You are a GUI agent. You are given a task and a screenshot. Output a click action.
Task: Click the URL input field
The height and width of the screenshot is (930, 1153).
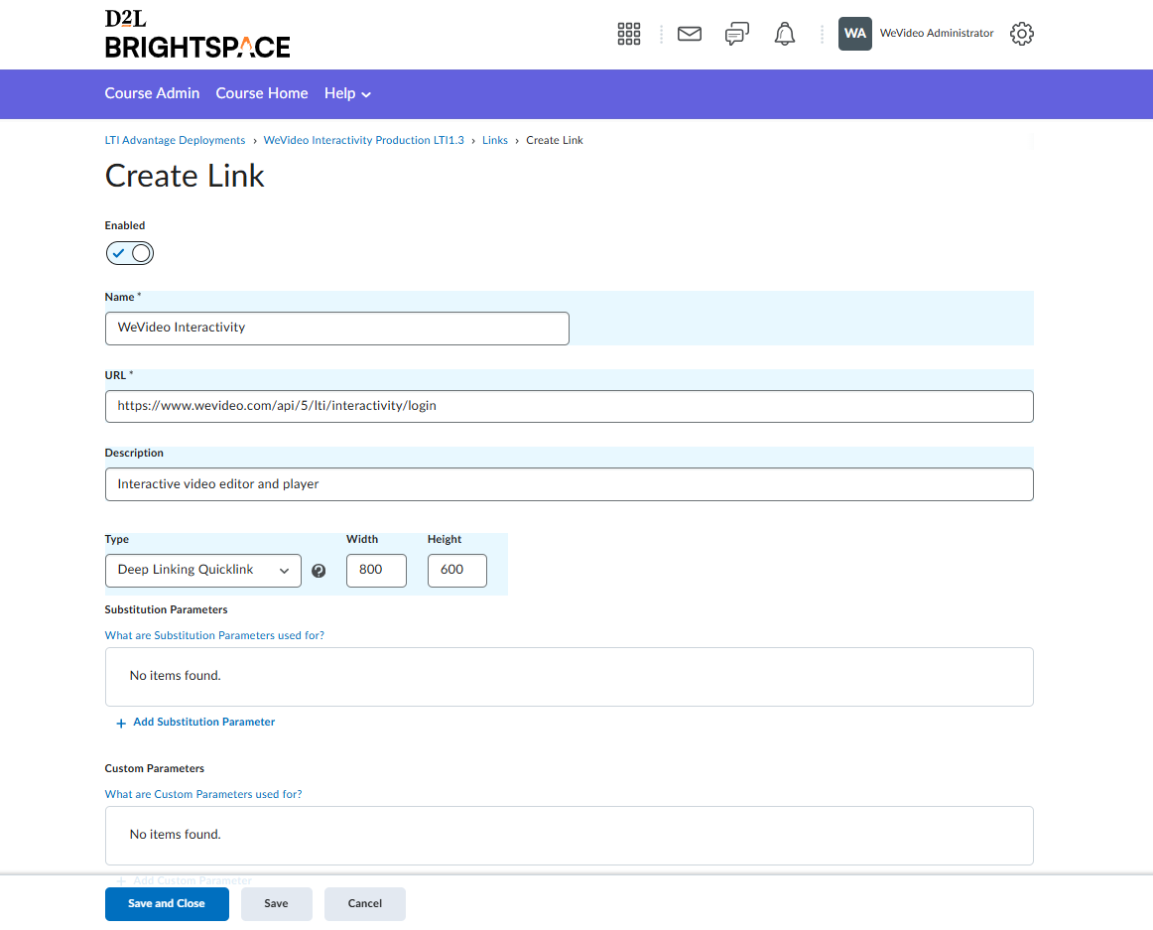(570, 406)
